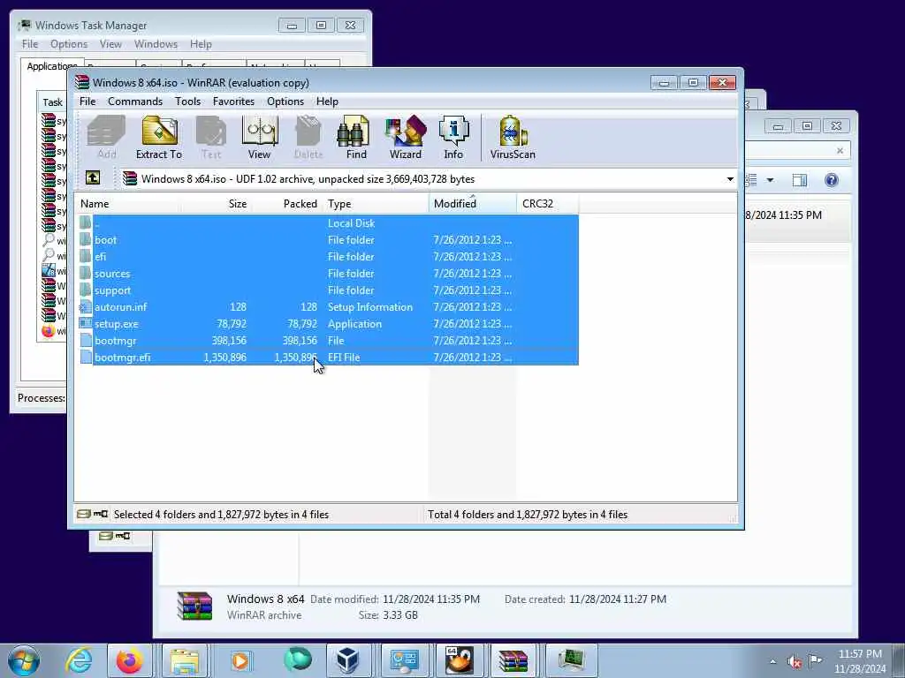Open the WinRAR Options menu
The width and height of the screenshot is (905, 678).
tap(285, 102)
